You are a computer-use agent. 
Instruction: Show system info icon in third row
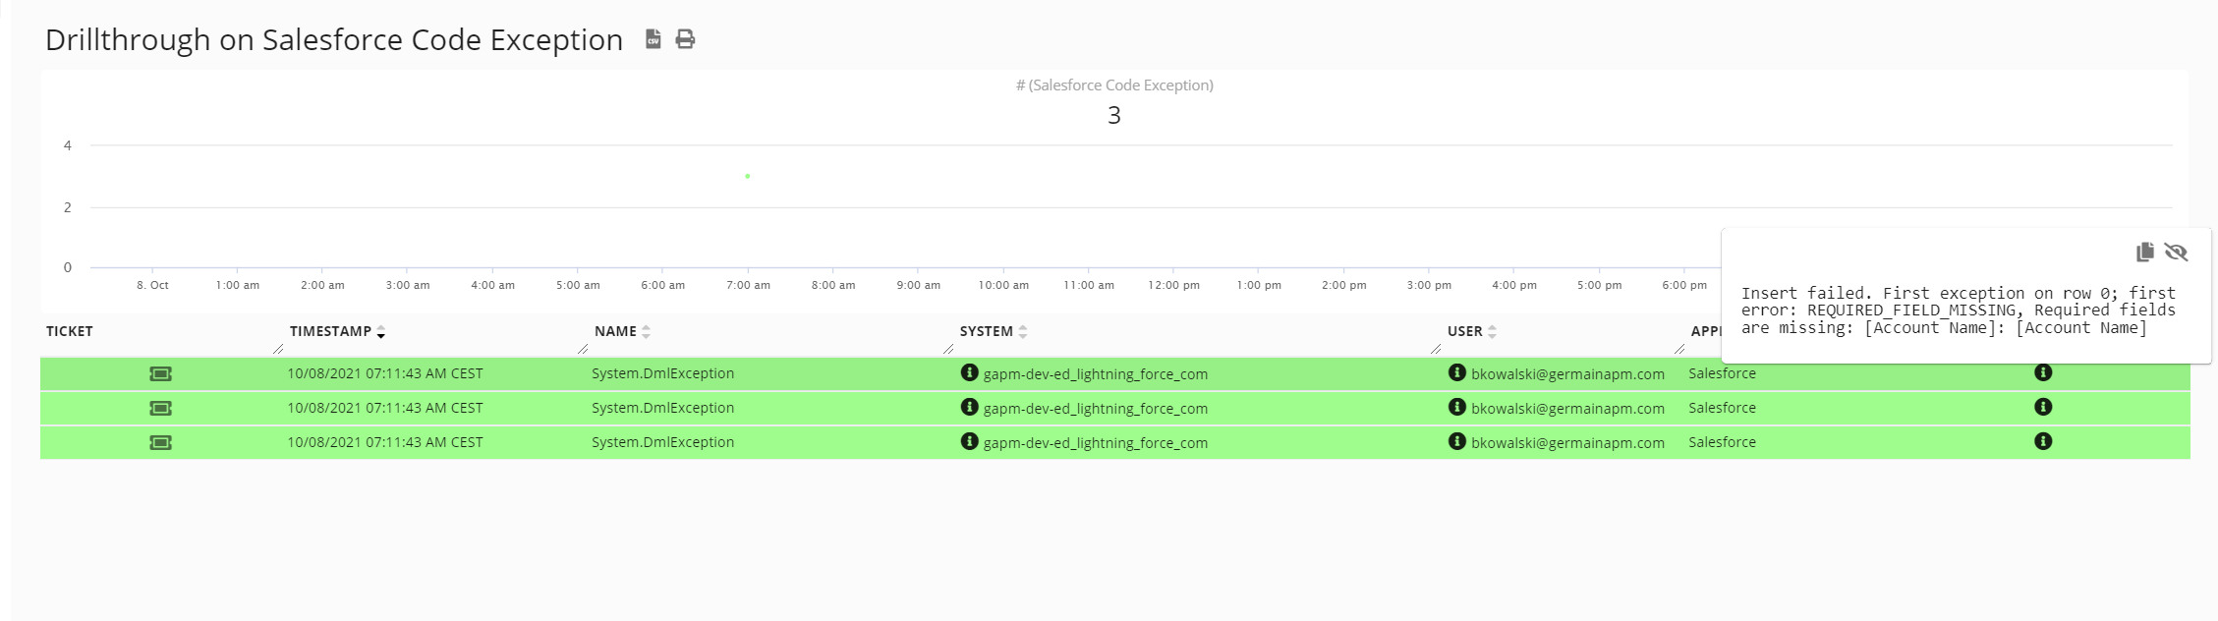969,441
